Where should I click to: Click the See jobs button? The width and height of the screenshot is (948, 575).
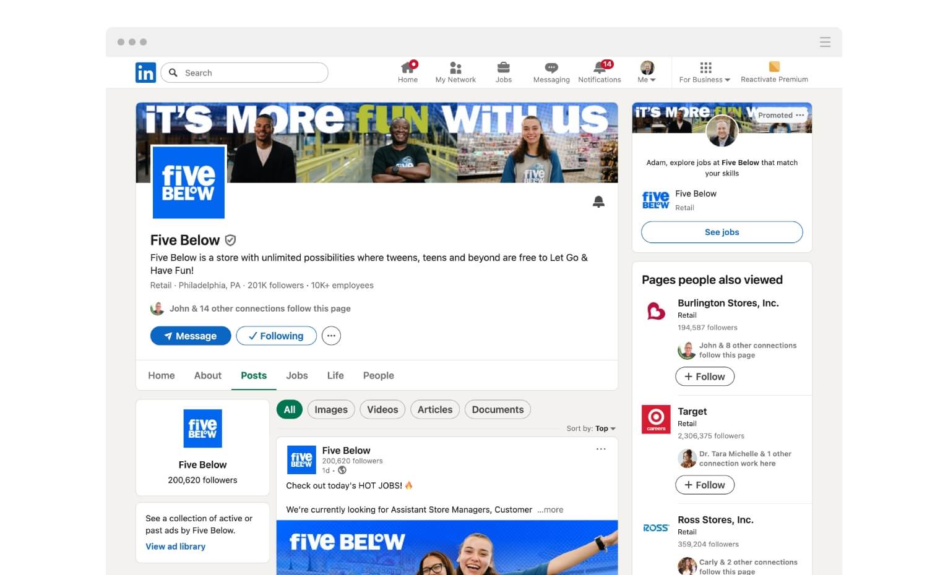(x=722, y=232)
